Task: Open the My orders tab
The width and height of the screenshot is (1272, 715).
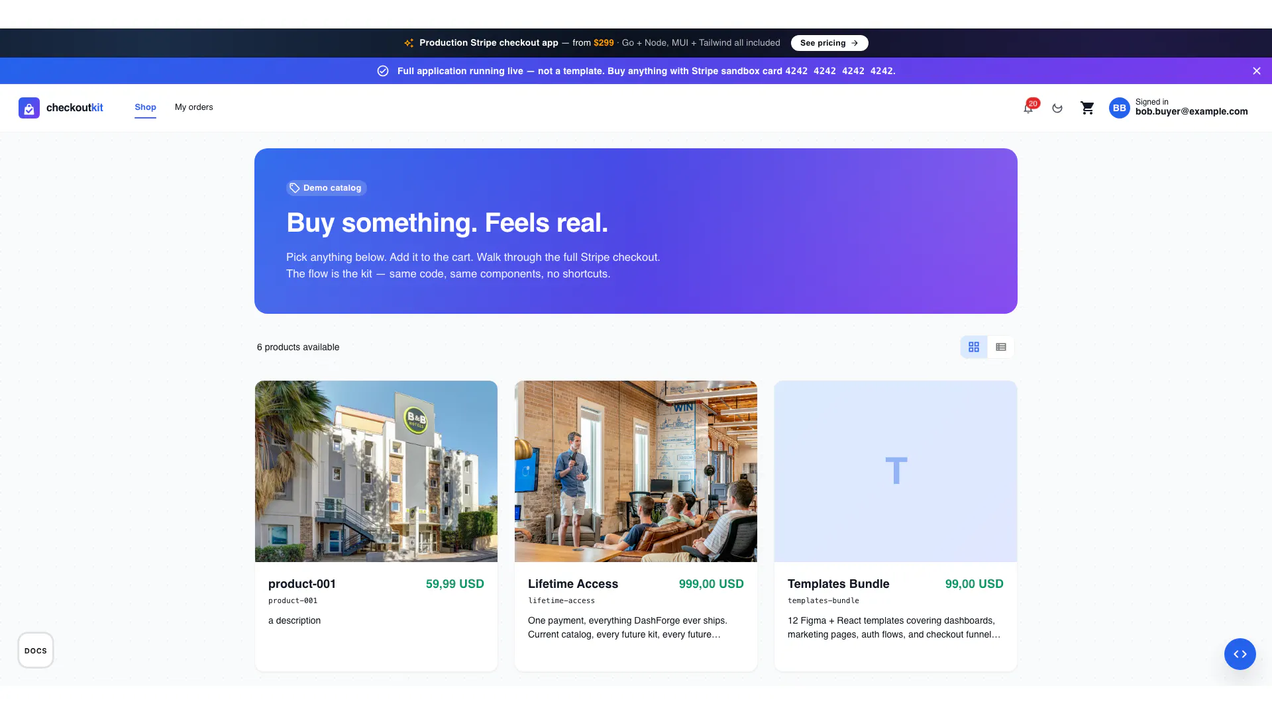Action: [x=194, y=107]
